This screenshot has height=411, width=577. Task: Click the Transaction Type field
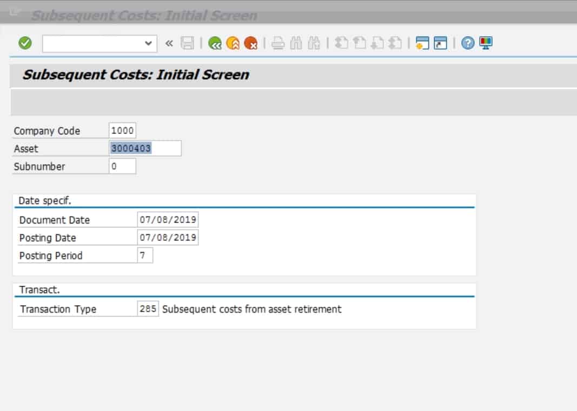click(148, 309)
